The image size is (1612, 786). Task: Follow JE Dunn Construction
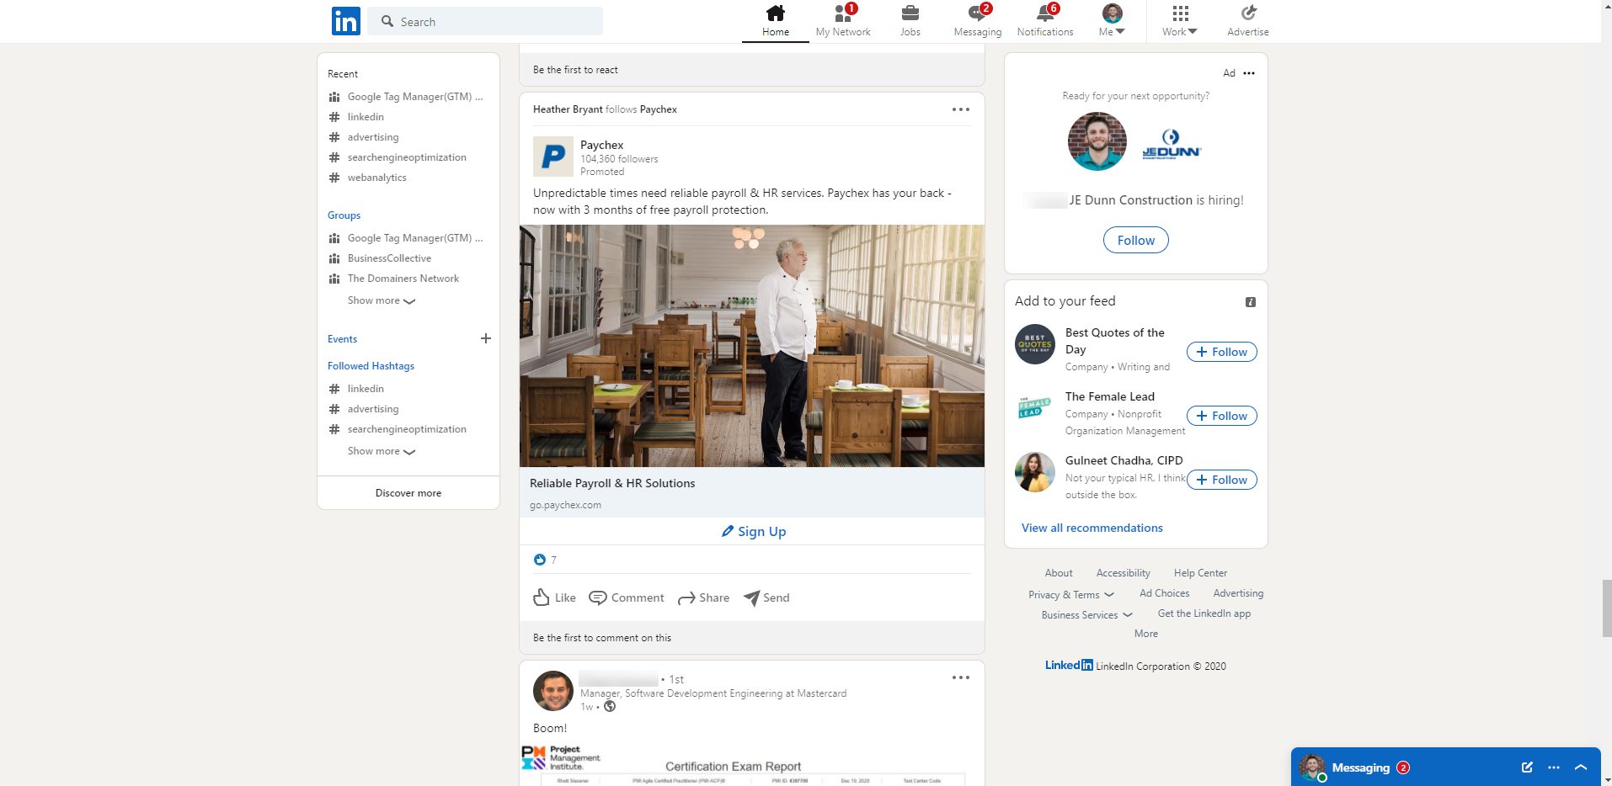click(1135, 240)
